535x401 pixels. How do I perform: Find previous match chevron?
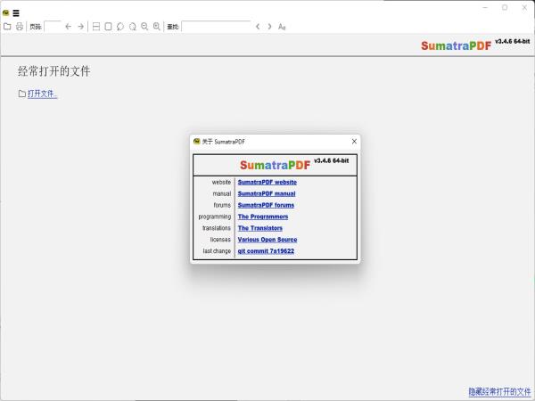pos(258,26)
